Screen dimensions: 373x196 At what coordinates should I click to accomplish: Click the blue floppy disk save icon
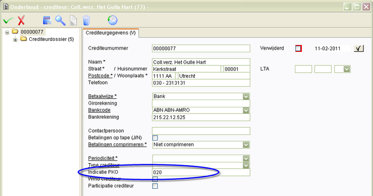pos(47,20)
